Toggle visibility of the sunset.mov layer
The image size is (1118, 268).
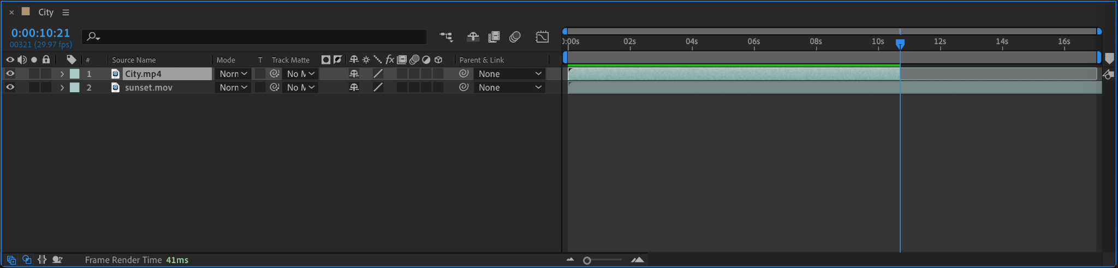pos(10,87)
